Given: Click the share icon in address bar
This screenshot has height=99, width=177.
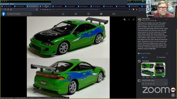Looking at the screenshot, I should pos(129,9).
